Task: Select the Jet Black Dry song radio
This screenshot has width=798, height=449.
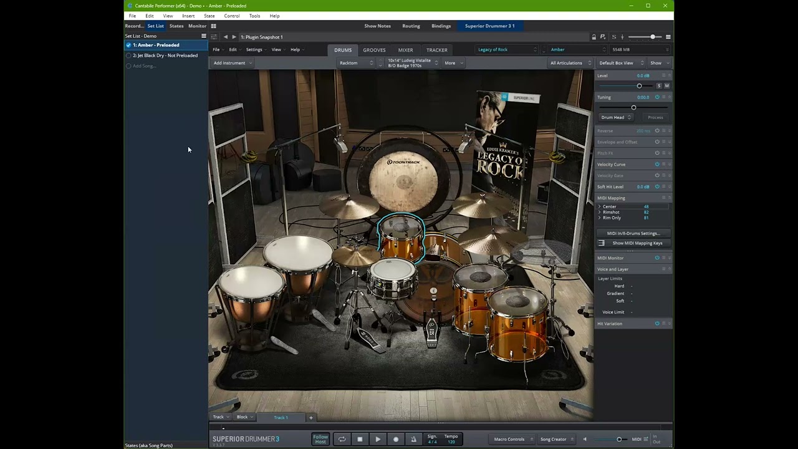Action: tap(128, 56)
